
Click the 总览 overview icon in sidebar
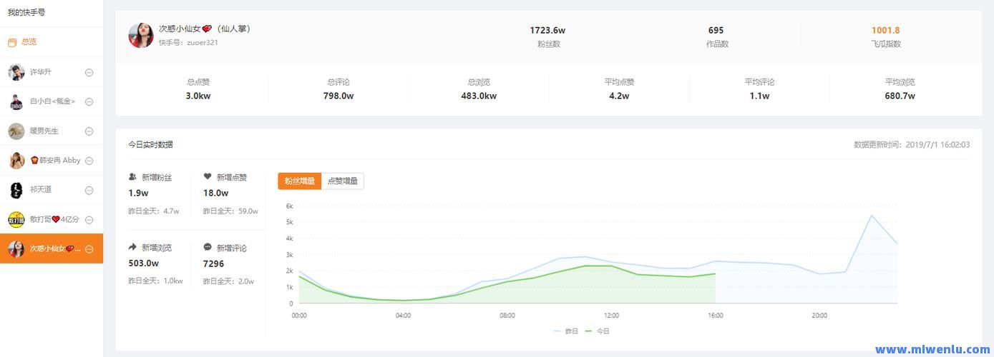[x=12, y=42]
